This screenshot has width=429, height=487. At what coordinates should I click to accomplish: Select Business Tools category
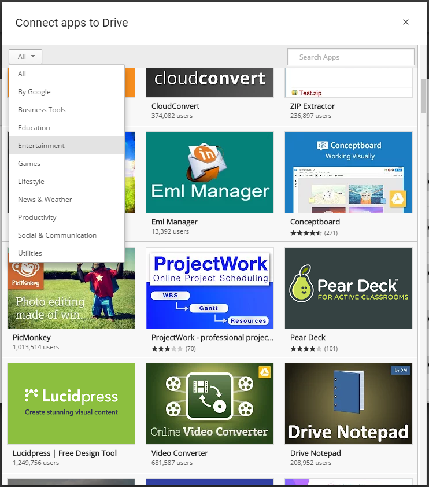(66, 110)
